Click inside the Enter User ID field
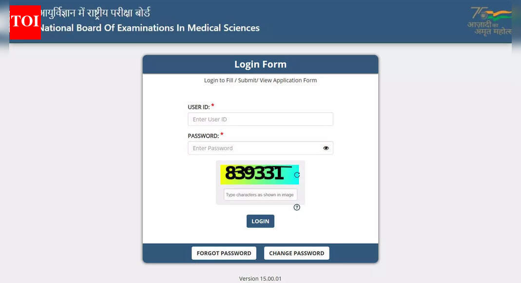This screenshot has width=521, height=283. (260, 119)
